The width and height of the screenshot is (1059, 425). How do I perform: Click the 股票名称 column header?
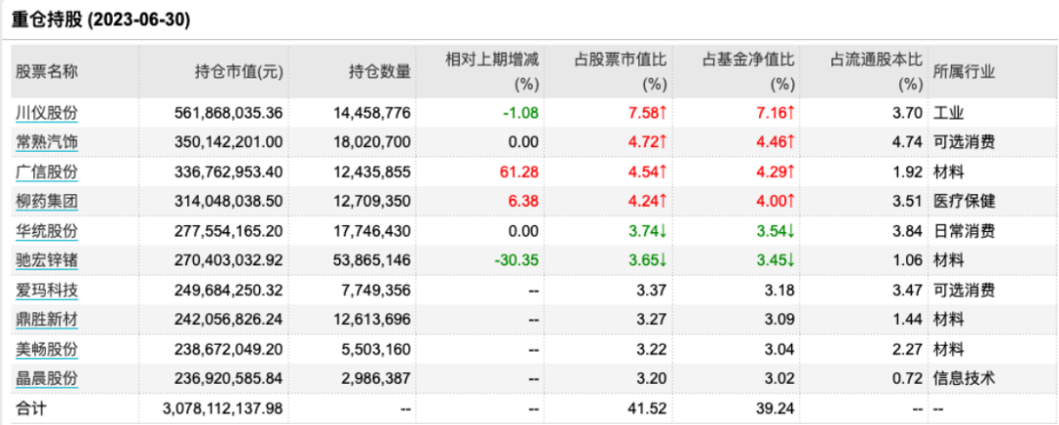(47, 71)
